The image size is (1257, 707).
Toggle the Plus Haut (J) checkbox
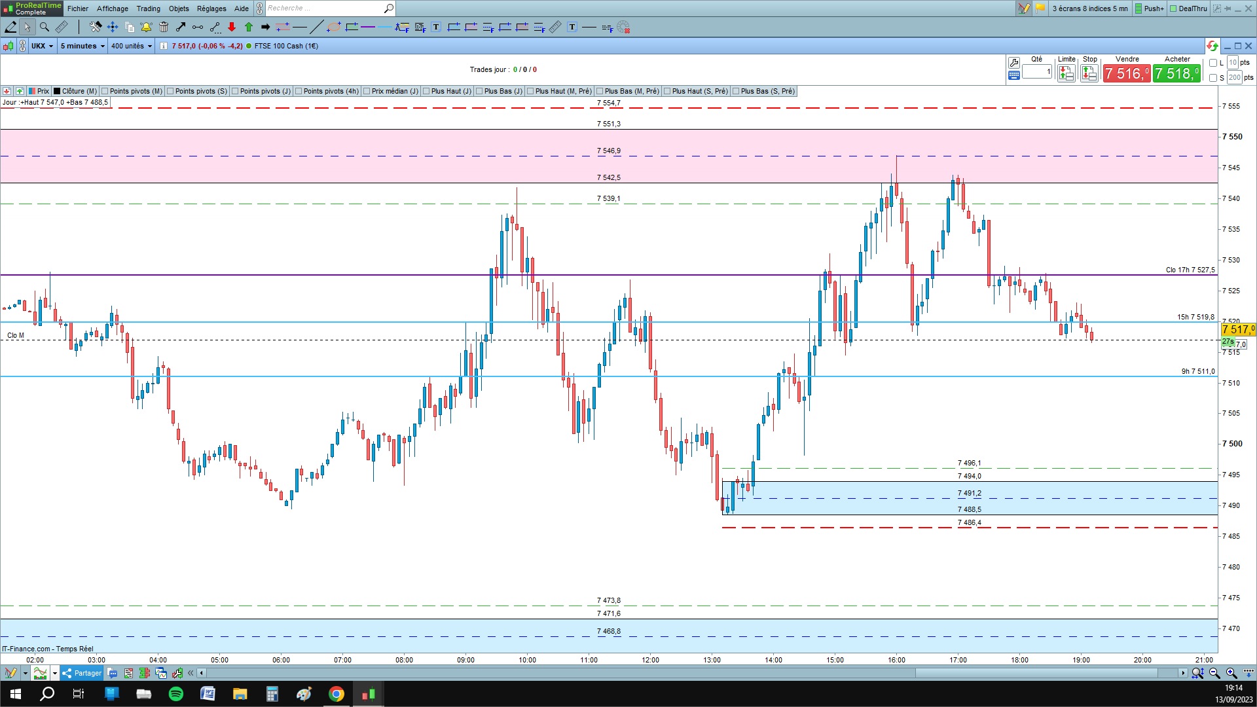click(427, 91)
